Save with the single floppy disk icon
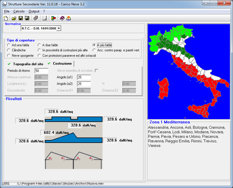The height and width of the screenshot is (188, 233). 21,18
